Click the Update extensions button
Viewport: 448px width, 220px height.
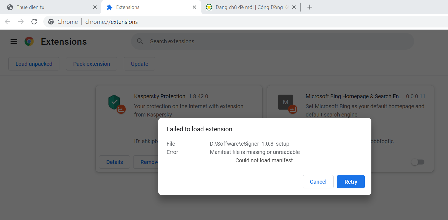pos(139,64)
